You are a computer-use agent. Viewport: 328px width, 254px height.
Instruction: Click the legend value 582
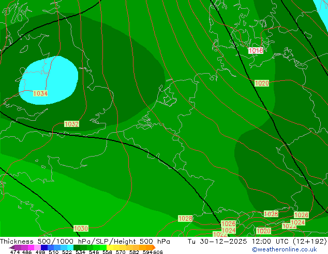(134, 252)
